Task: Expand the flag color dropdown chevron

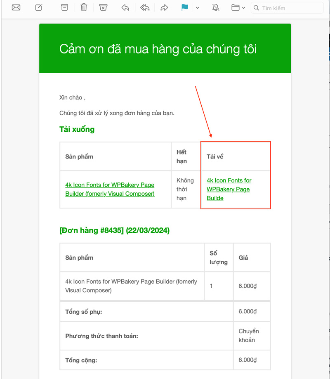Action: click(197, 8)
